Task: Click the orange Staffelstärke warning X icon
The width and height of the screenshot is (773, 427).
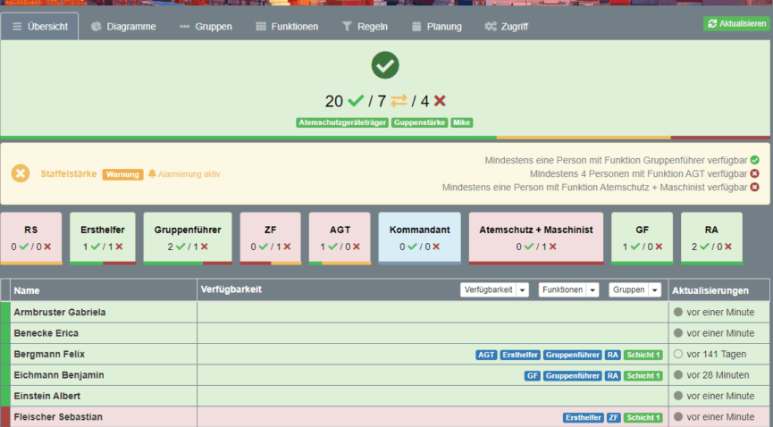Action: (x=21, y=173)
